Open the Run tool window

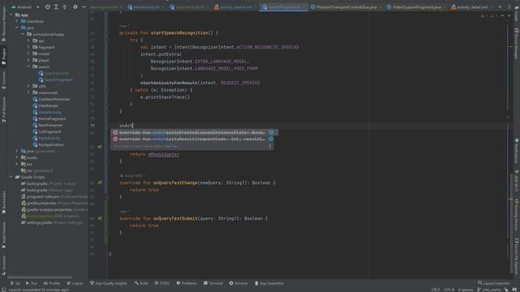point(32,283)
